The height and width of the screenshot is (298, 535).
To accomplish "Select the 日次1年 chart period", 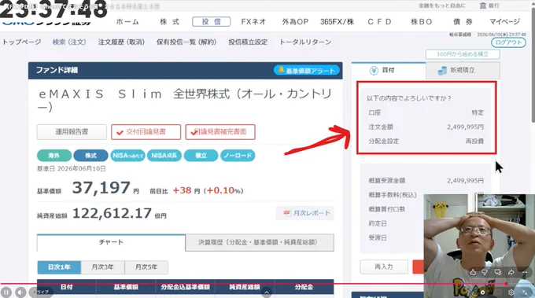I will [59, 267].
